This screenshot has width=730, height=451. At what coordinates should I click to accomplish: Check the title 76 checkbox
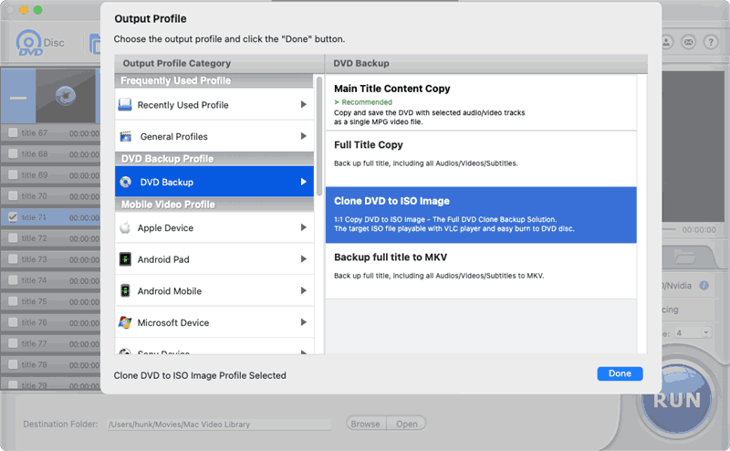click(13, 322)
